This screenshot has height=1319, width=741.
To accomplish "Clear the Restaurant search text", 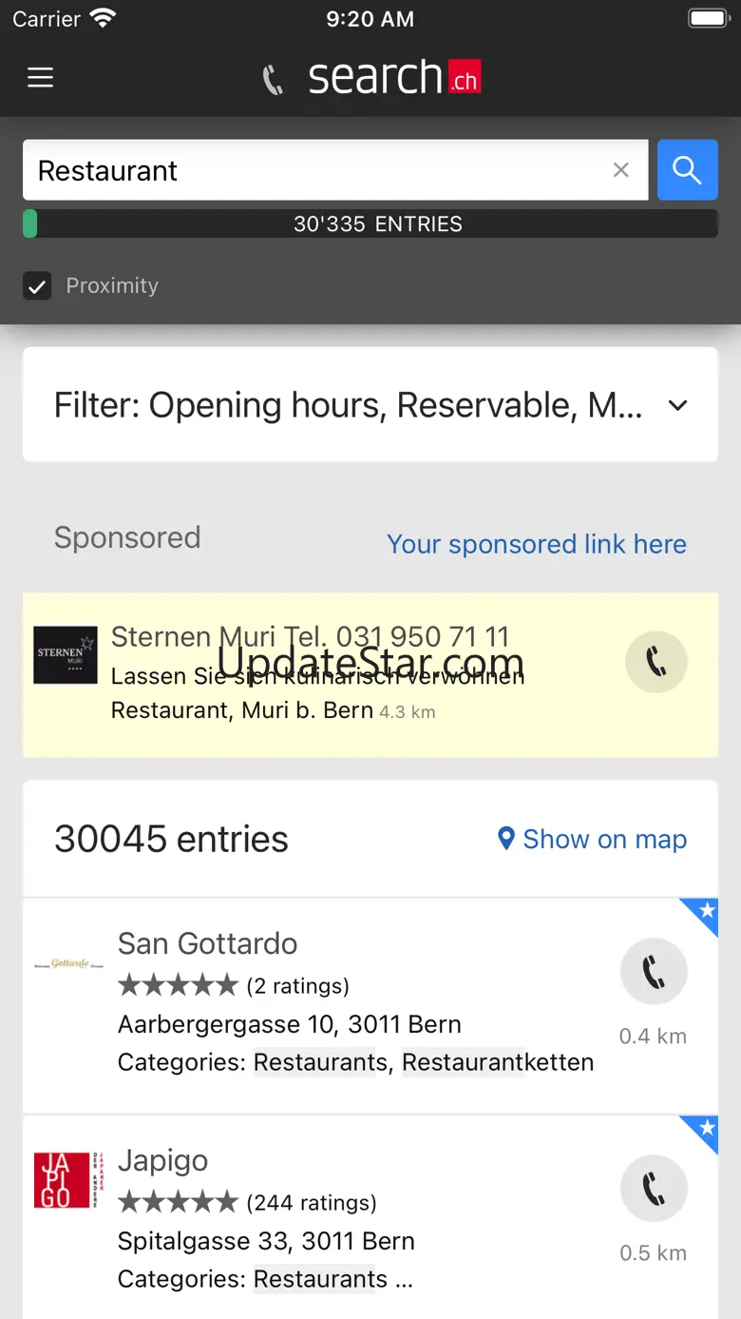I will tap(621, 170).
